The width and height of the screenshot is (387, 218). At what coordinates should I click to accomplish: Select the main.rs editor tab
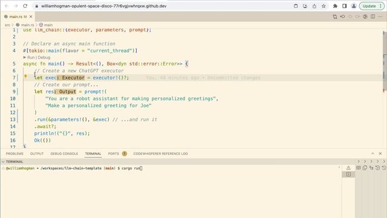(18, 16)
